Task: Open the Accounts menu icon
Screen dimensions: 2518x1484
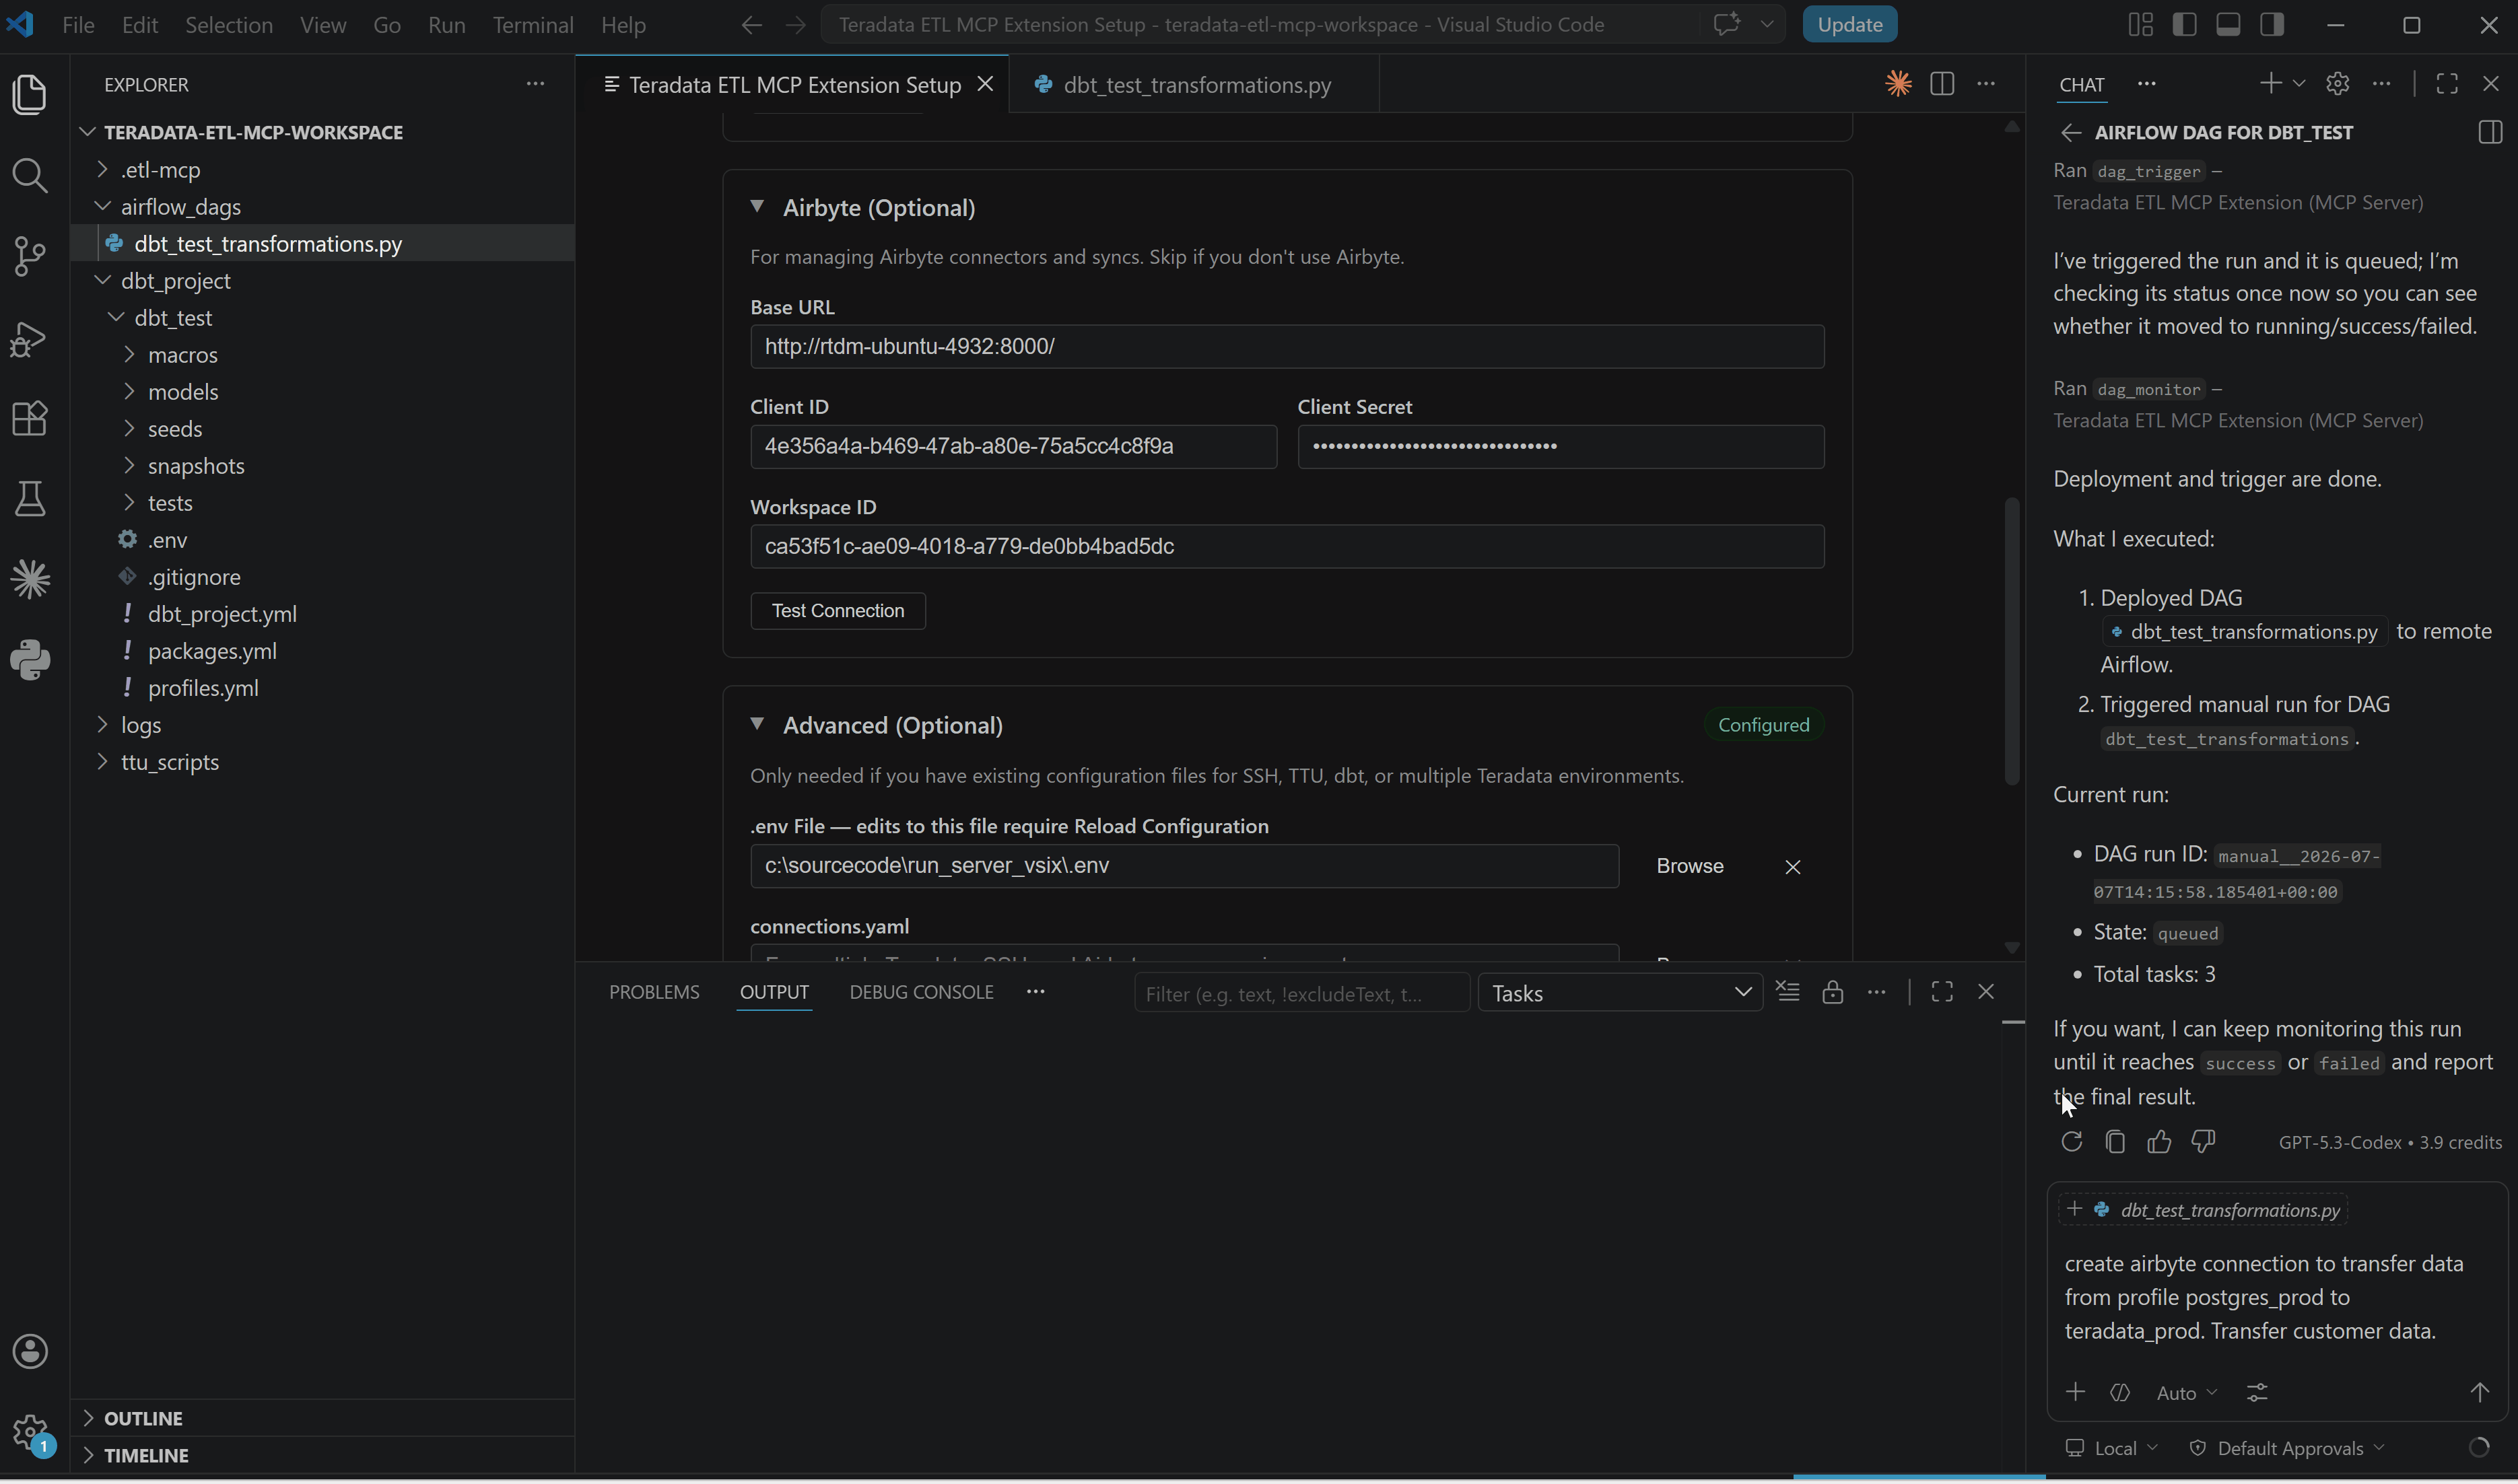Action: point(30,1352)
